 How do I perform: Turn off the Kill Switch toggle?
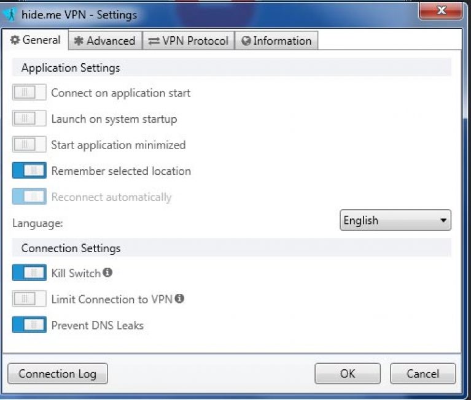[x=29, y=272]
